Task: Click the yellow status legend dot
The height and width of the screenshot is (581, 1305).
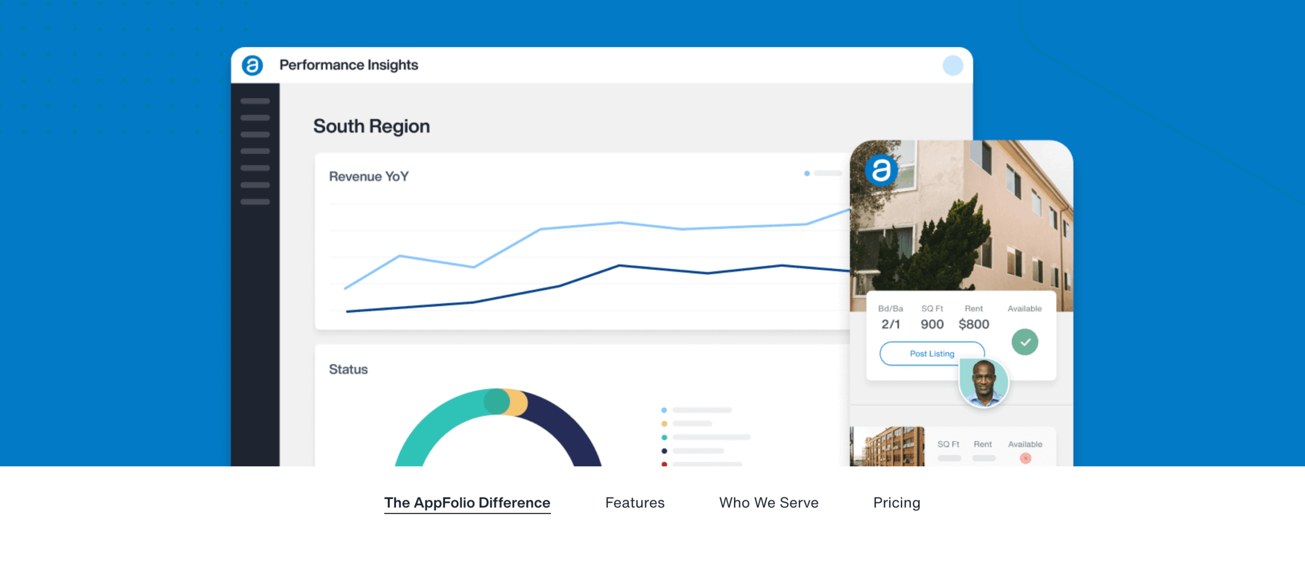Action: point(664,424)
